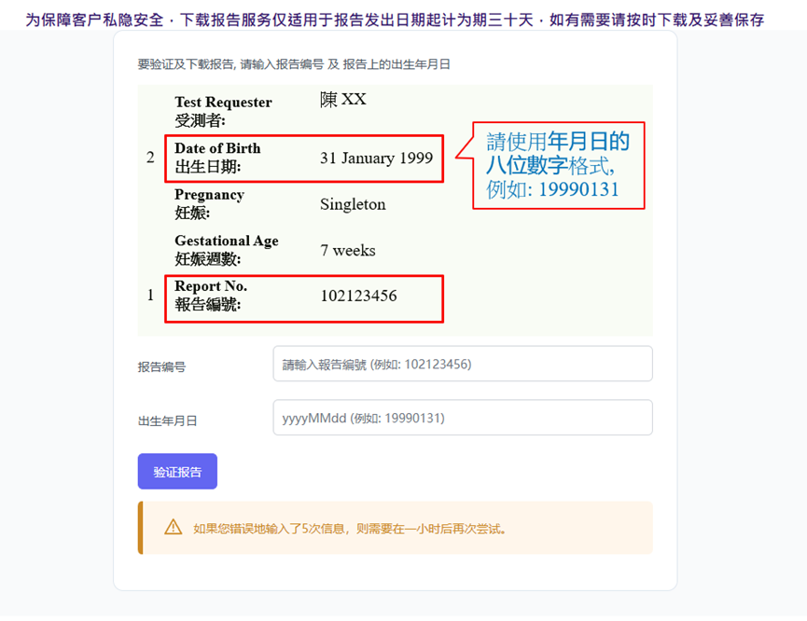Click the 报告编号 report number input field
807x621 pixels.
462,365
